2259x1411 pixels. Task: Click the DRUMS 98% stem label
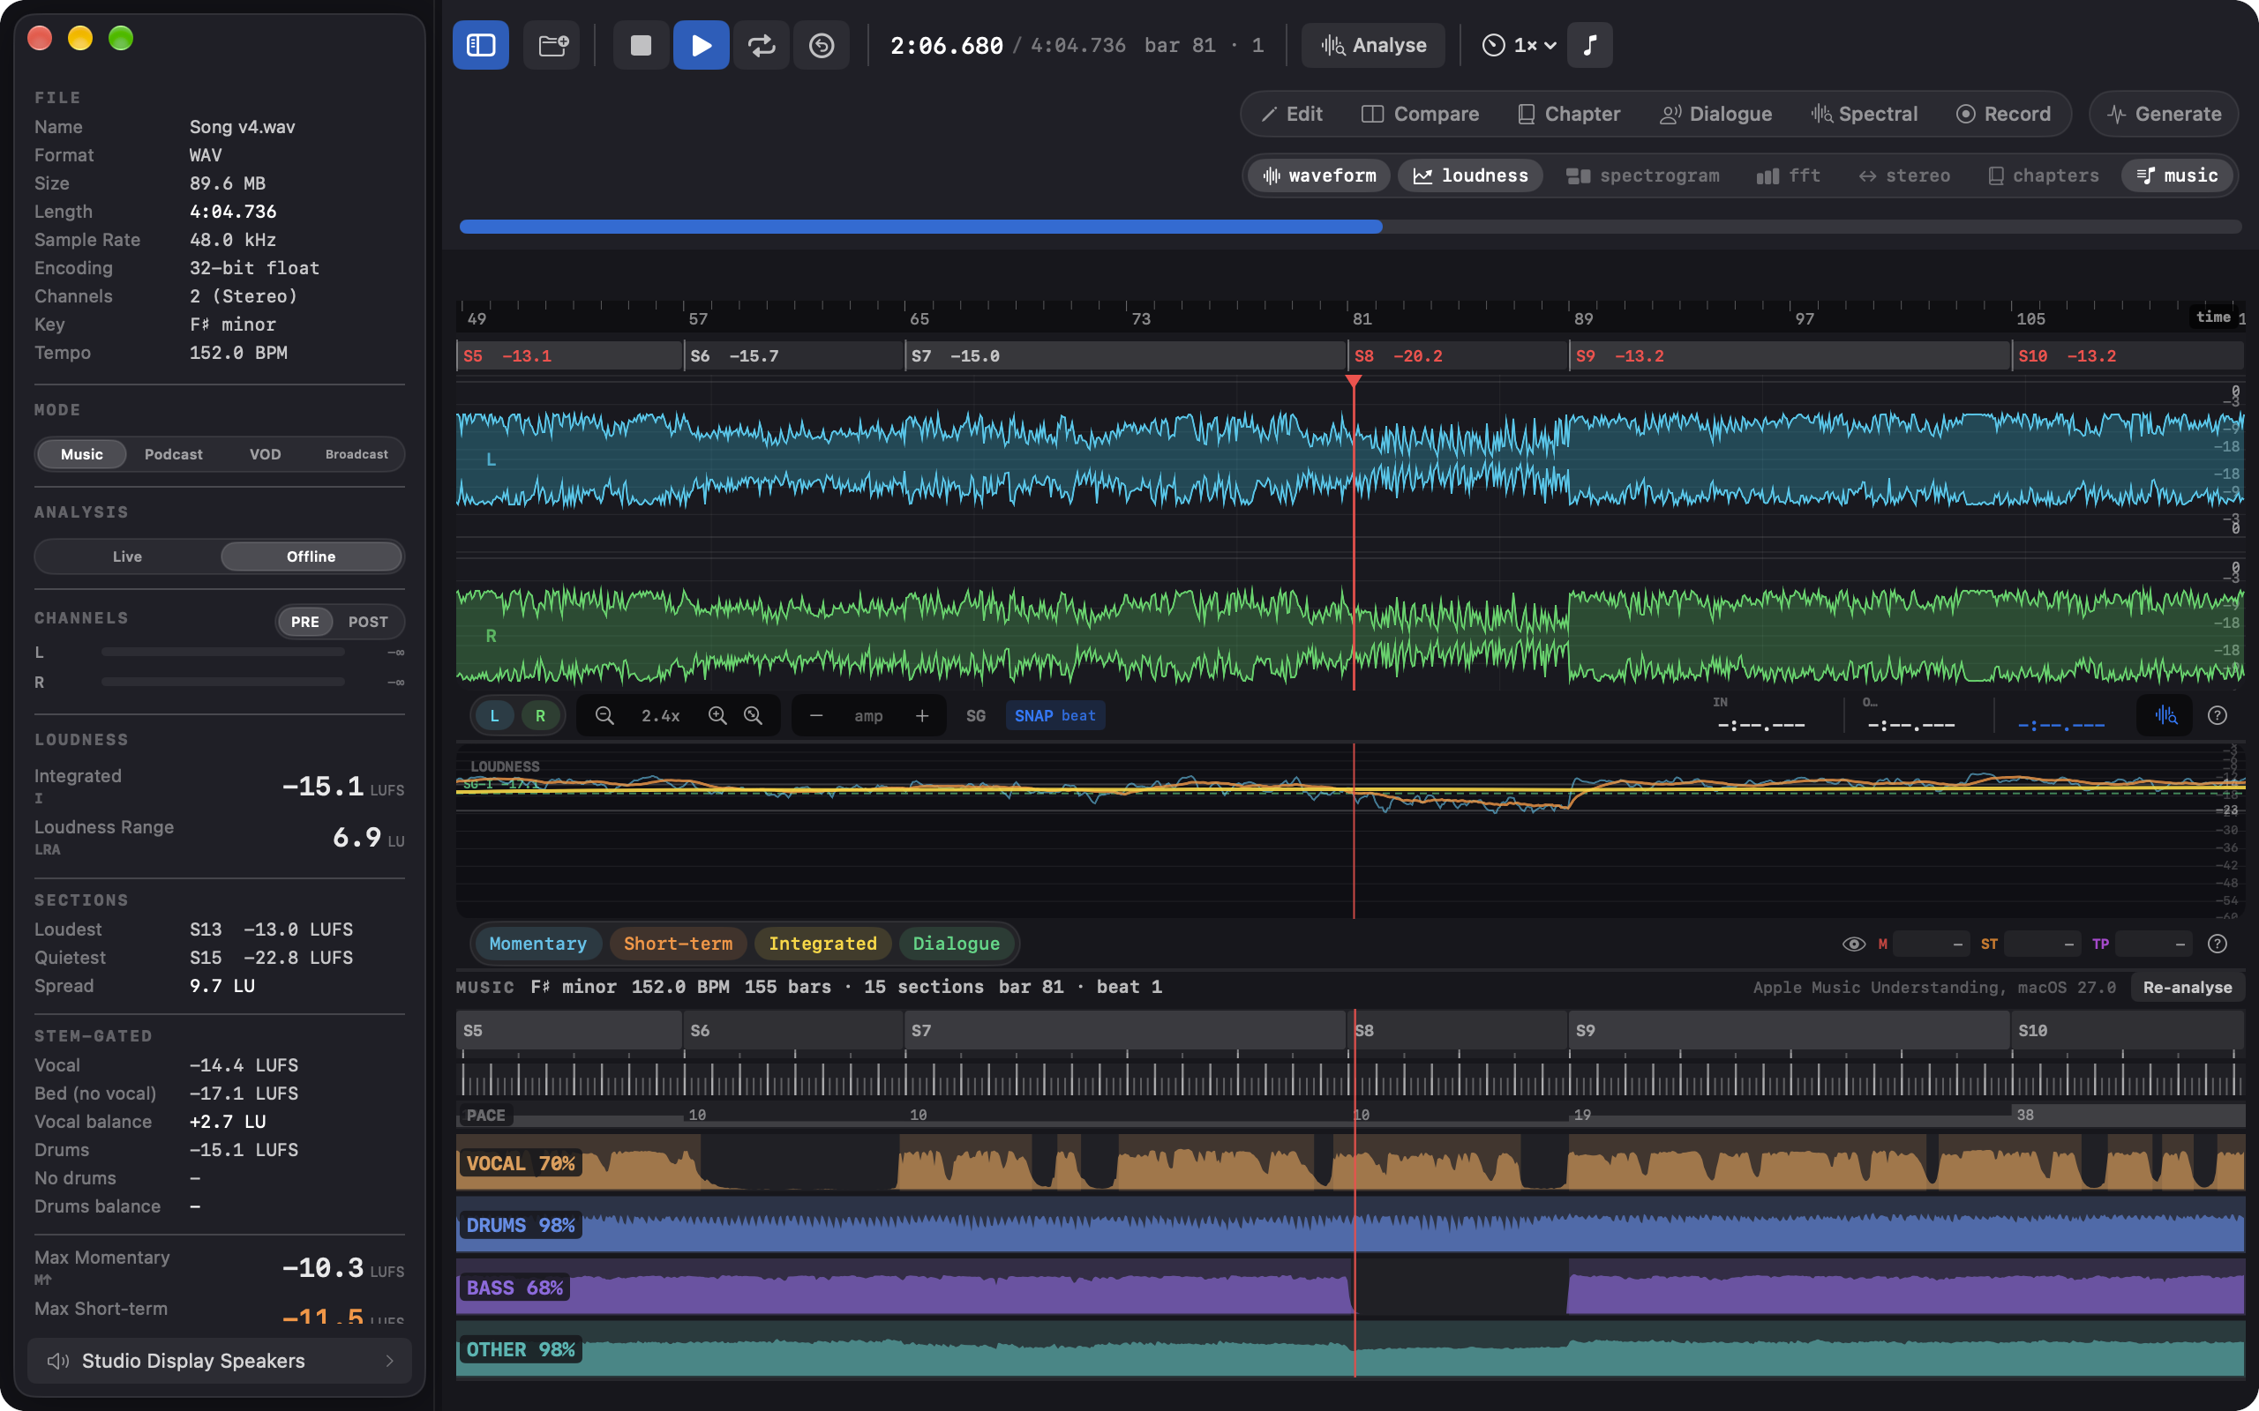click(x=520, y=1225)
